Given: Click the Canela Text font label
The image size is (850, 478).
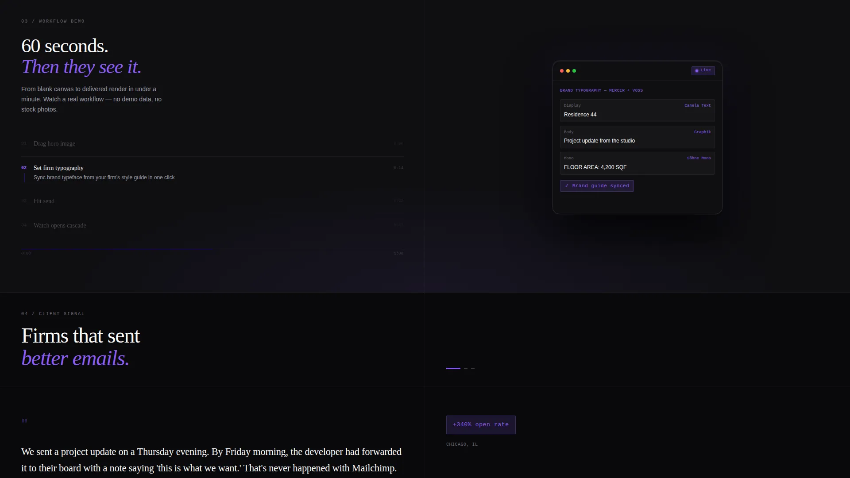Looking at the screenshot, I should pos(697,105).
